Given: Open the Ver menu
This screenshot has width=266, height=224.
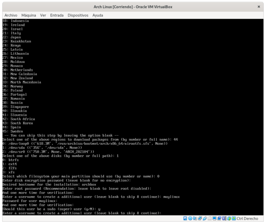Looking at the screenshot, I should [x=43, y=15].
